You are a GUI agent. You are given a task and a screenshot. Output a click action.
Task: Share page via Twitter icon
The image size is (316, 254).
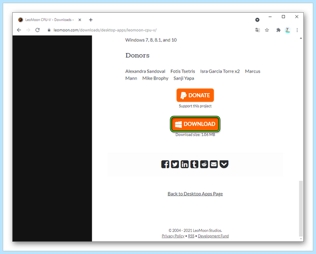[175, 164]
